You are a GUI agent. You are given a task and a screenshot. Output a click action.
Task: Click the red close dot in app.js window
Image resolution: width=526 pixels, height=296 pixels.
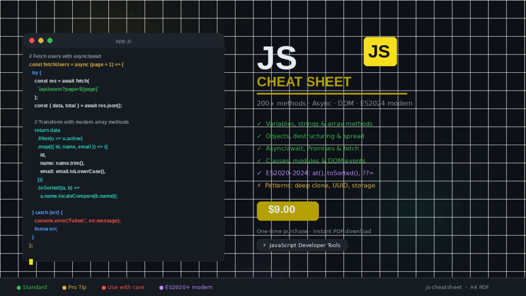coord(32,41)
